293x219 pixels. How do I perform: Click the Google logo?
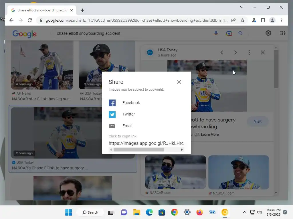[25, 34]
